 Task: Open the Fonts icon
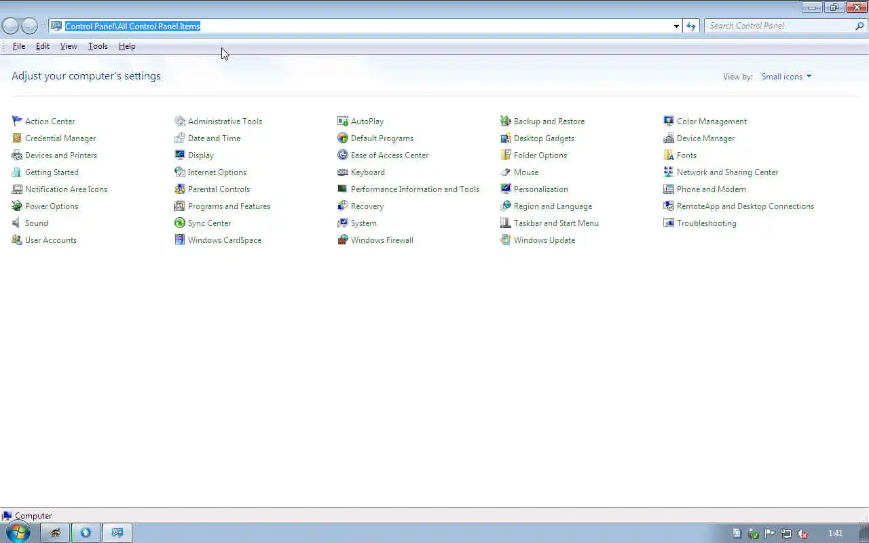(669, 155)
